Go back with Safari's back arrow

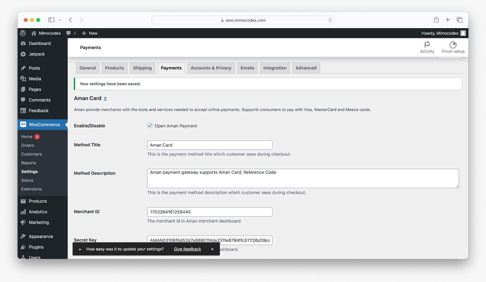(70, 20)
